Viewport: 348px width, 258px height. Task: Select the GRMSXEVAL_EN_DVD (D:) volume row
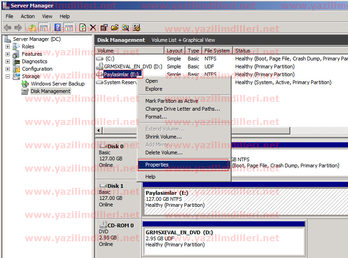133,66
